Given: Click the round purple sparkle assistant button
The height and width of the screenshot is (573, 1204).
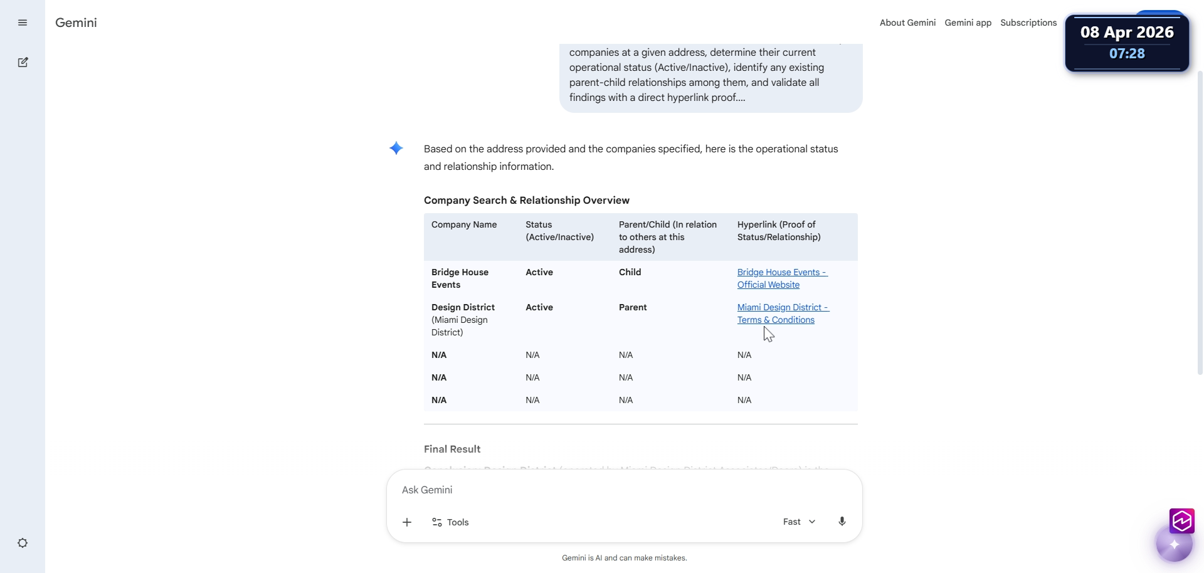Looking at the screenshot, I should [1174, 544].
